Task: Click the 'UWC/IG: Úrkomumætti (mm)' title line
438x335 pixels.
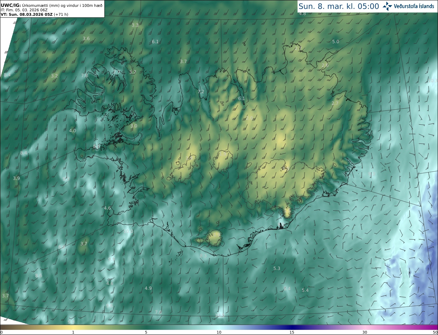Action: coord(51,5)
